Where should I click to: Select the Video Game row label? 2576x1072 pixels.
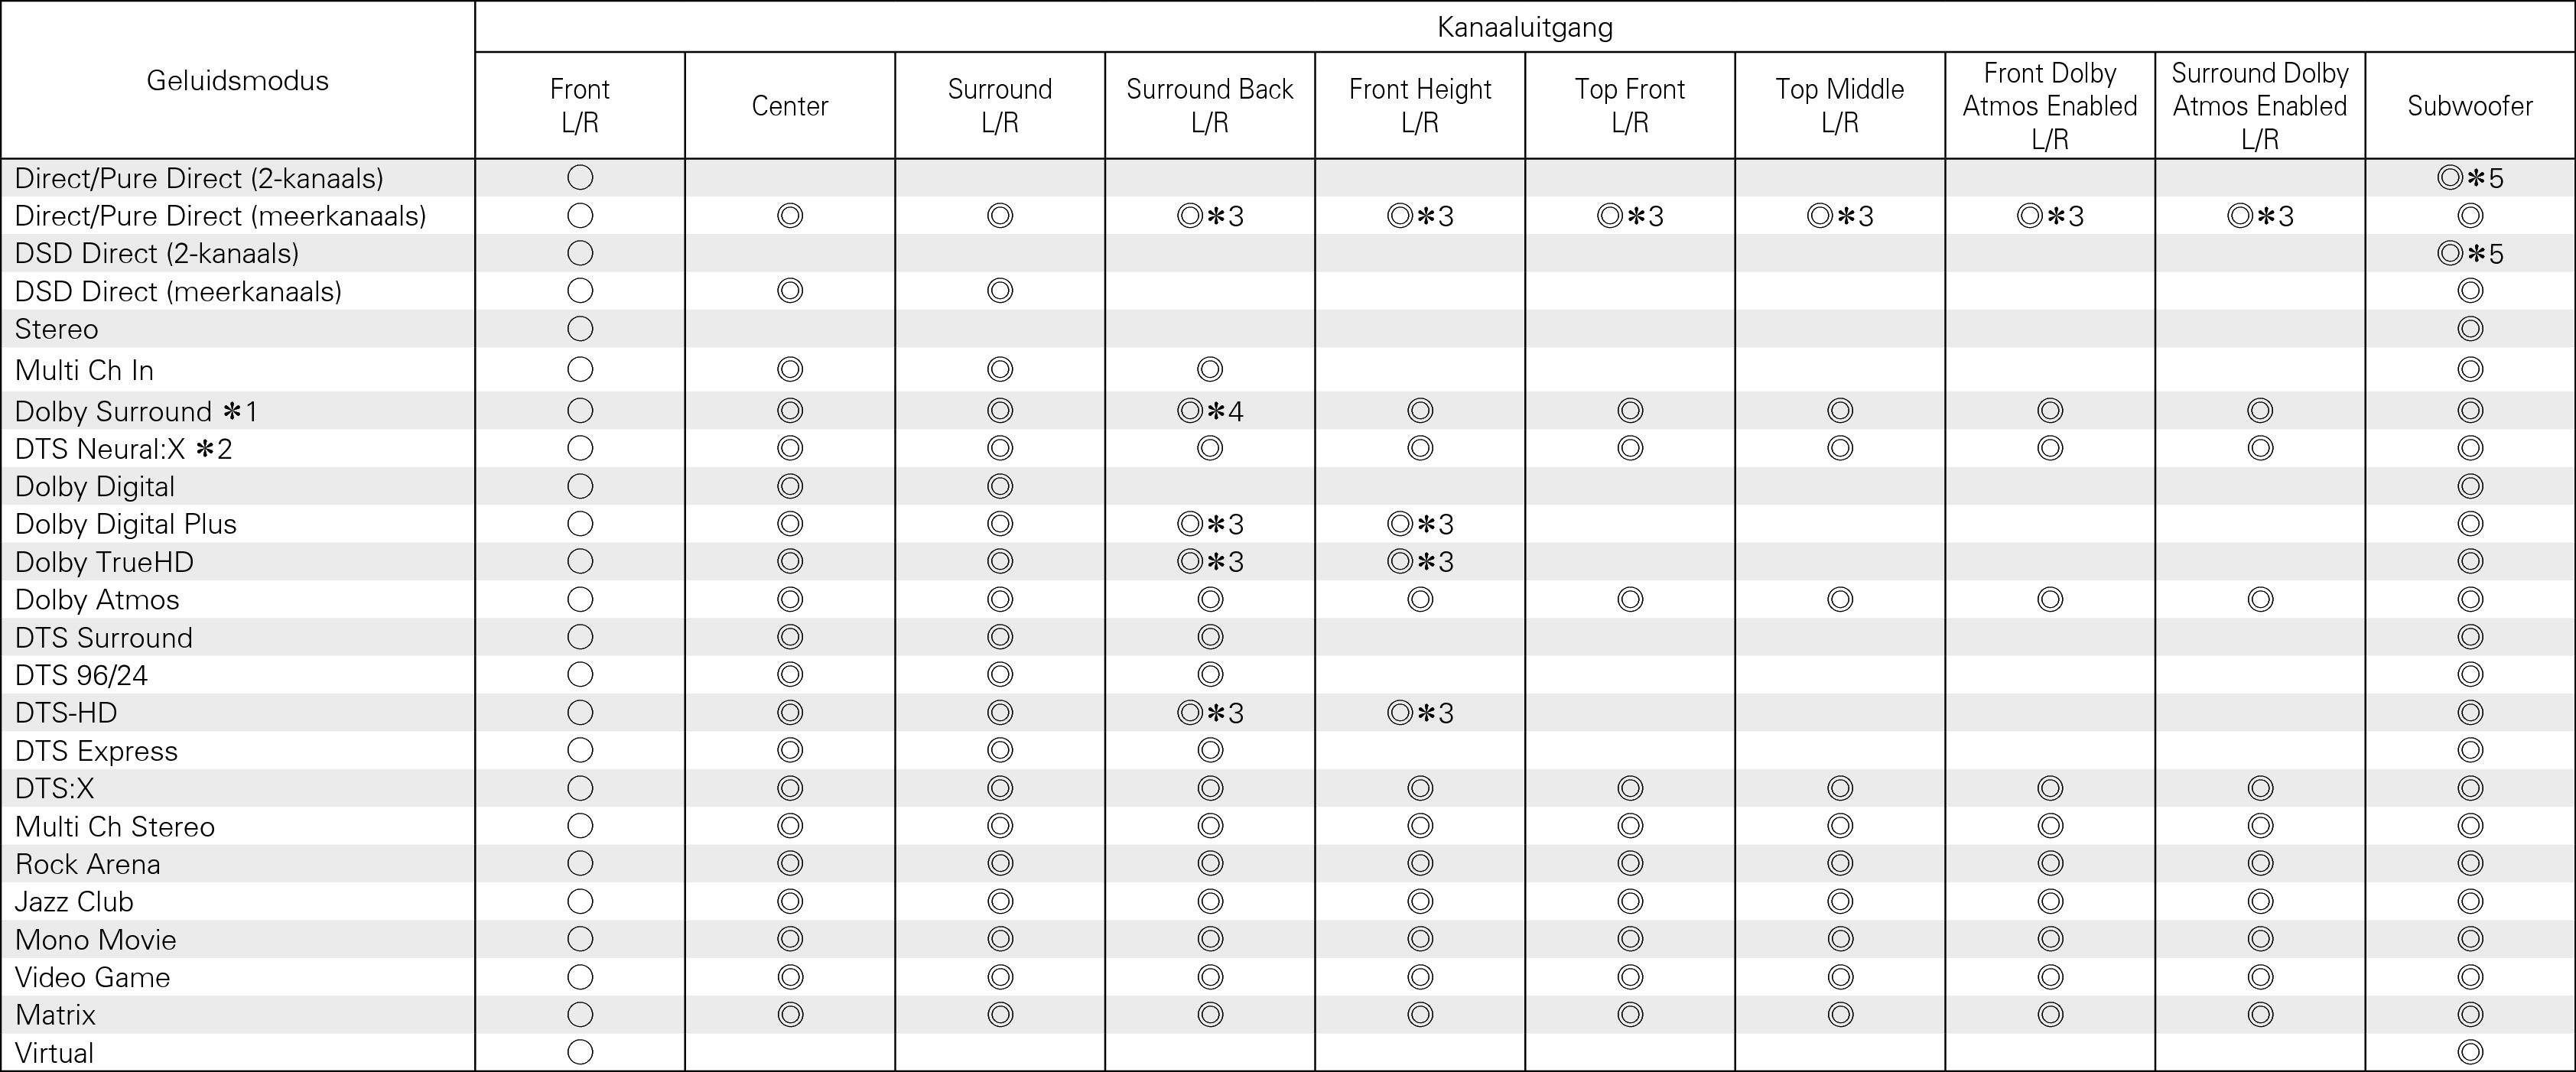(92, 977)
